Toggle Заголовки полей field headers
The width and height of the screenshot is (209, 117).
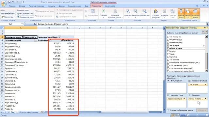pos(195,14)
